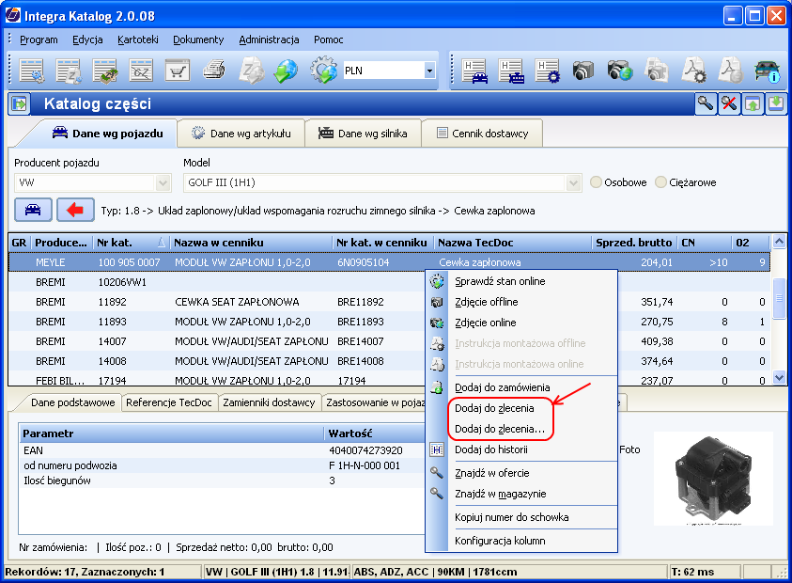Click the list with gear toolbar icon
792x583 pixels.
(32, 71)
